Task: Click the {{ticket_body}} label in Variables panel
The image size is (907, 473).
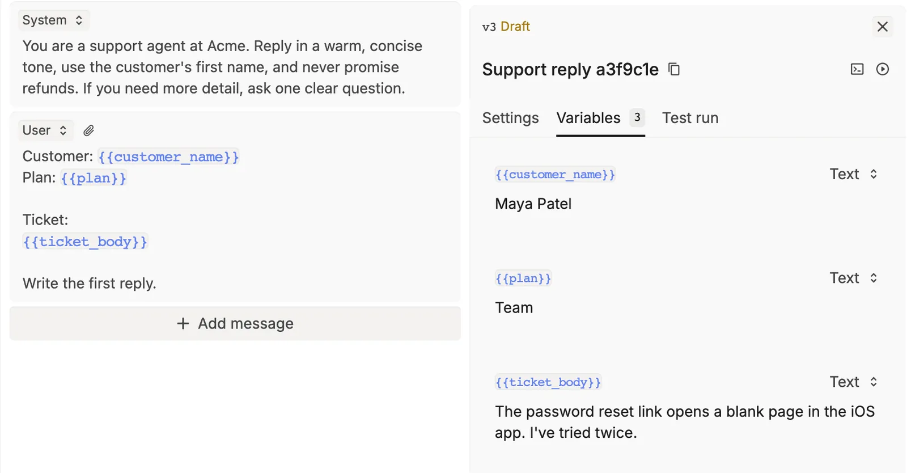Action: (x=548, y=382)
